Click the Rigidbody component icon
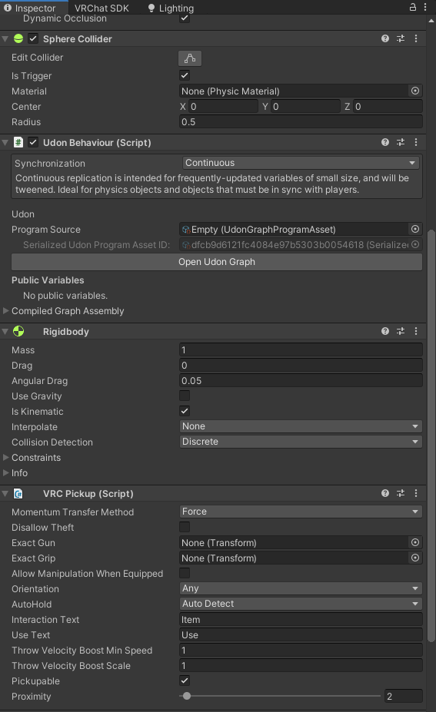Viewport: 436px width, 712px height. pos(18,331)
